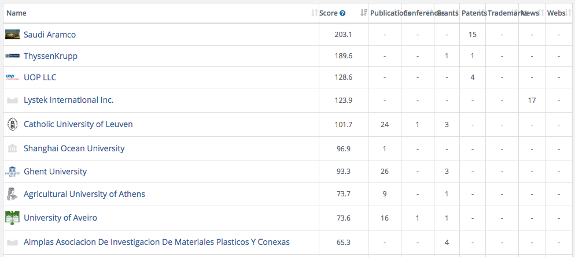This screenshot has width=575, height=257.
Task: Select Aimplas score 65.3
Action: click(343, 242)
